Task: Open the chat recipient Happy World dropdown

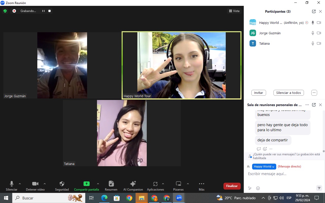Action: point(264,166)
